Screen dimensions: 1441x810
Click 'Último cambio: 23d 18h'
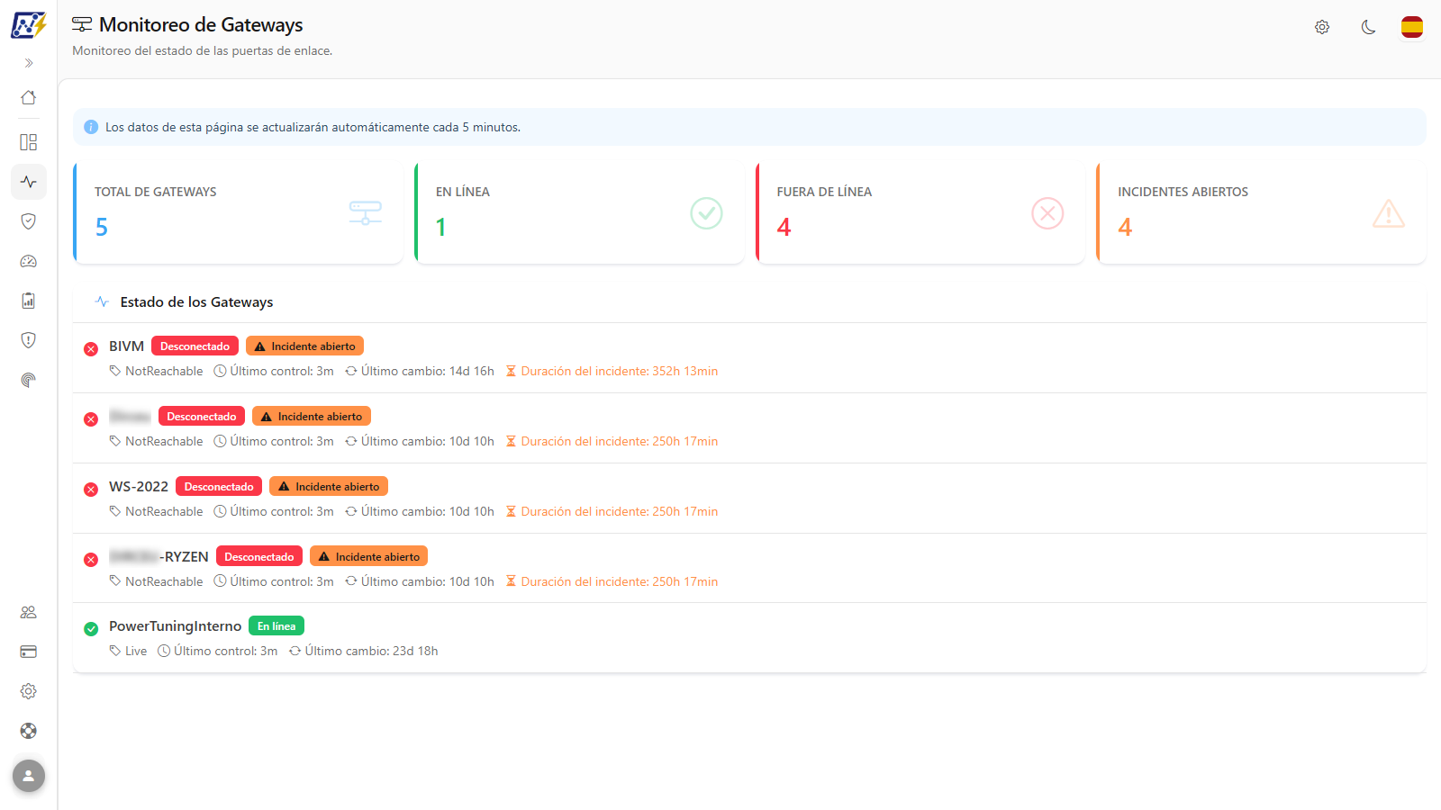coord(363,651)
